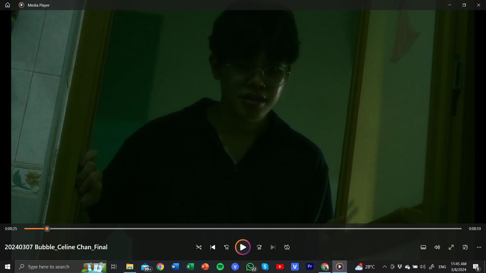The height and width of the screenshot is (273, 486).
Task: Skip back 10 seconds
Action: (x=227, y=247)
